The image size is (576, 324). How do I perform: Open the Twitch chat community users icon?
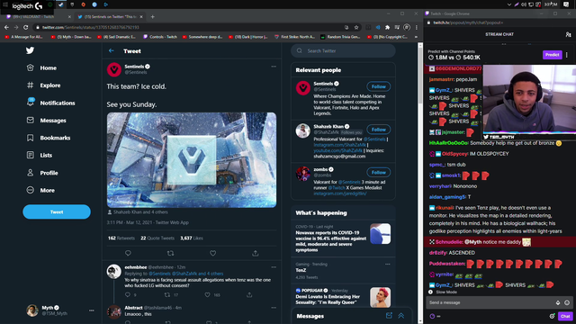point(568,34)
